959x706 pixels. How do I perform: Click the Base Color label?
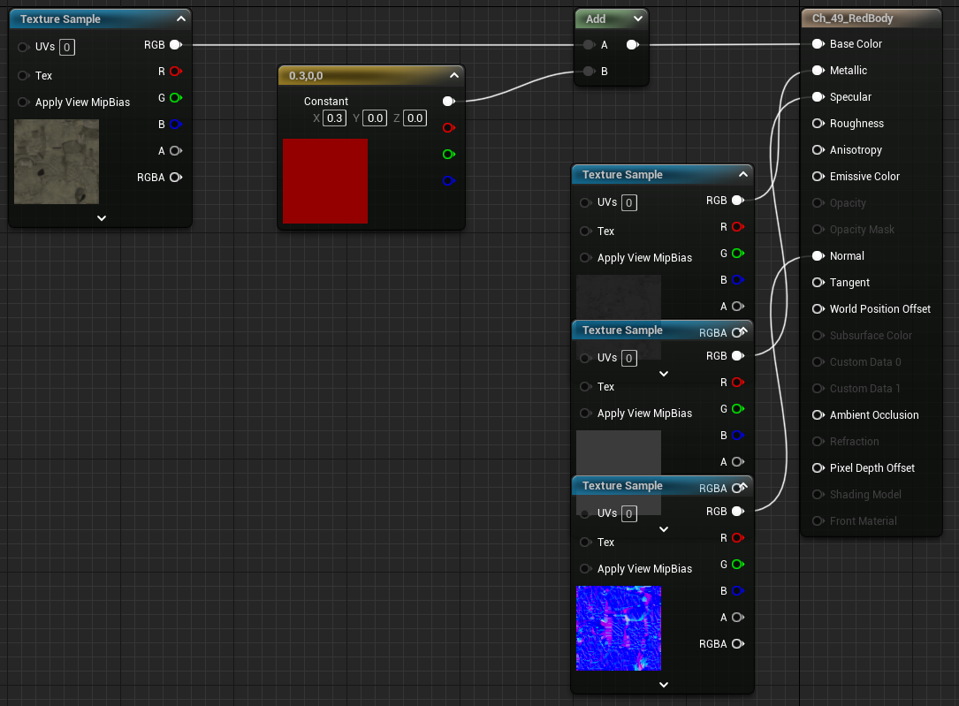(855, 44)
